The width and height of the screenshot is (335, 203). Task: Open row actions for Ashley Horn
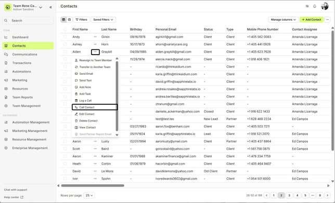click(x=95, y=44)
